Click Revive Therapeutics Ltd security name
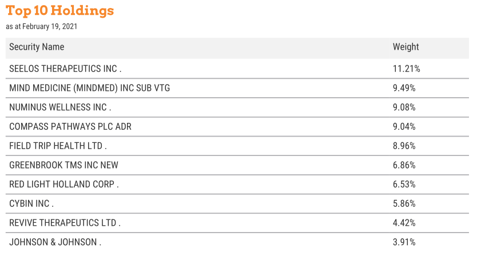Screen dimensions: 477x256 pos(65,223)
